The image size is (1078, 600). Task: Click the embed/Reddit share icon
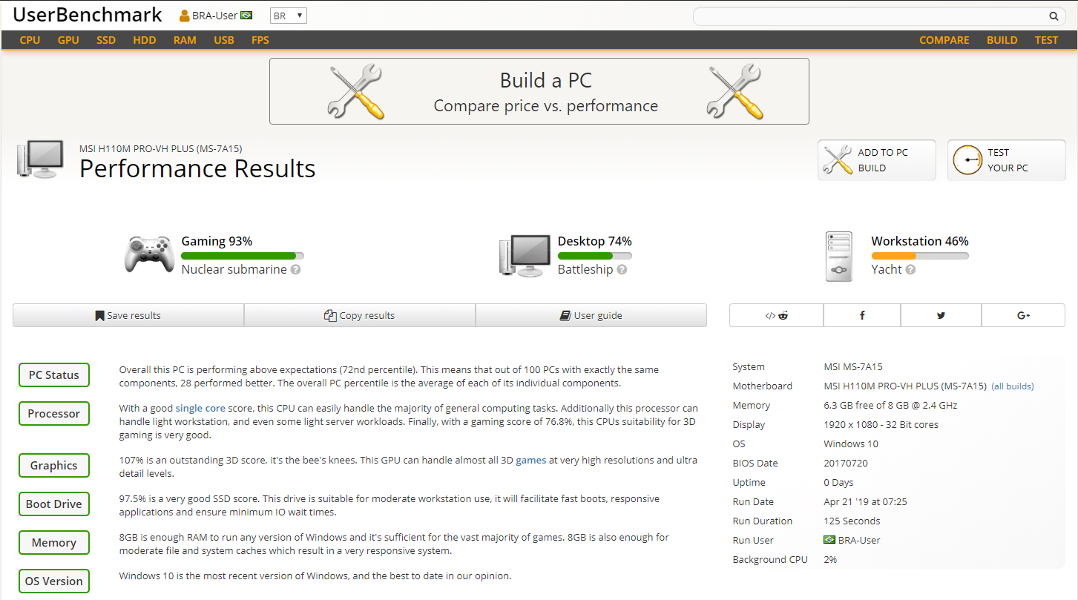click(x=776, y=315)
